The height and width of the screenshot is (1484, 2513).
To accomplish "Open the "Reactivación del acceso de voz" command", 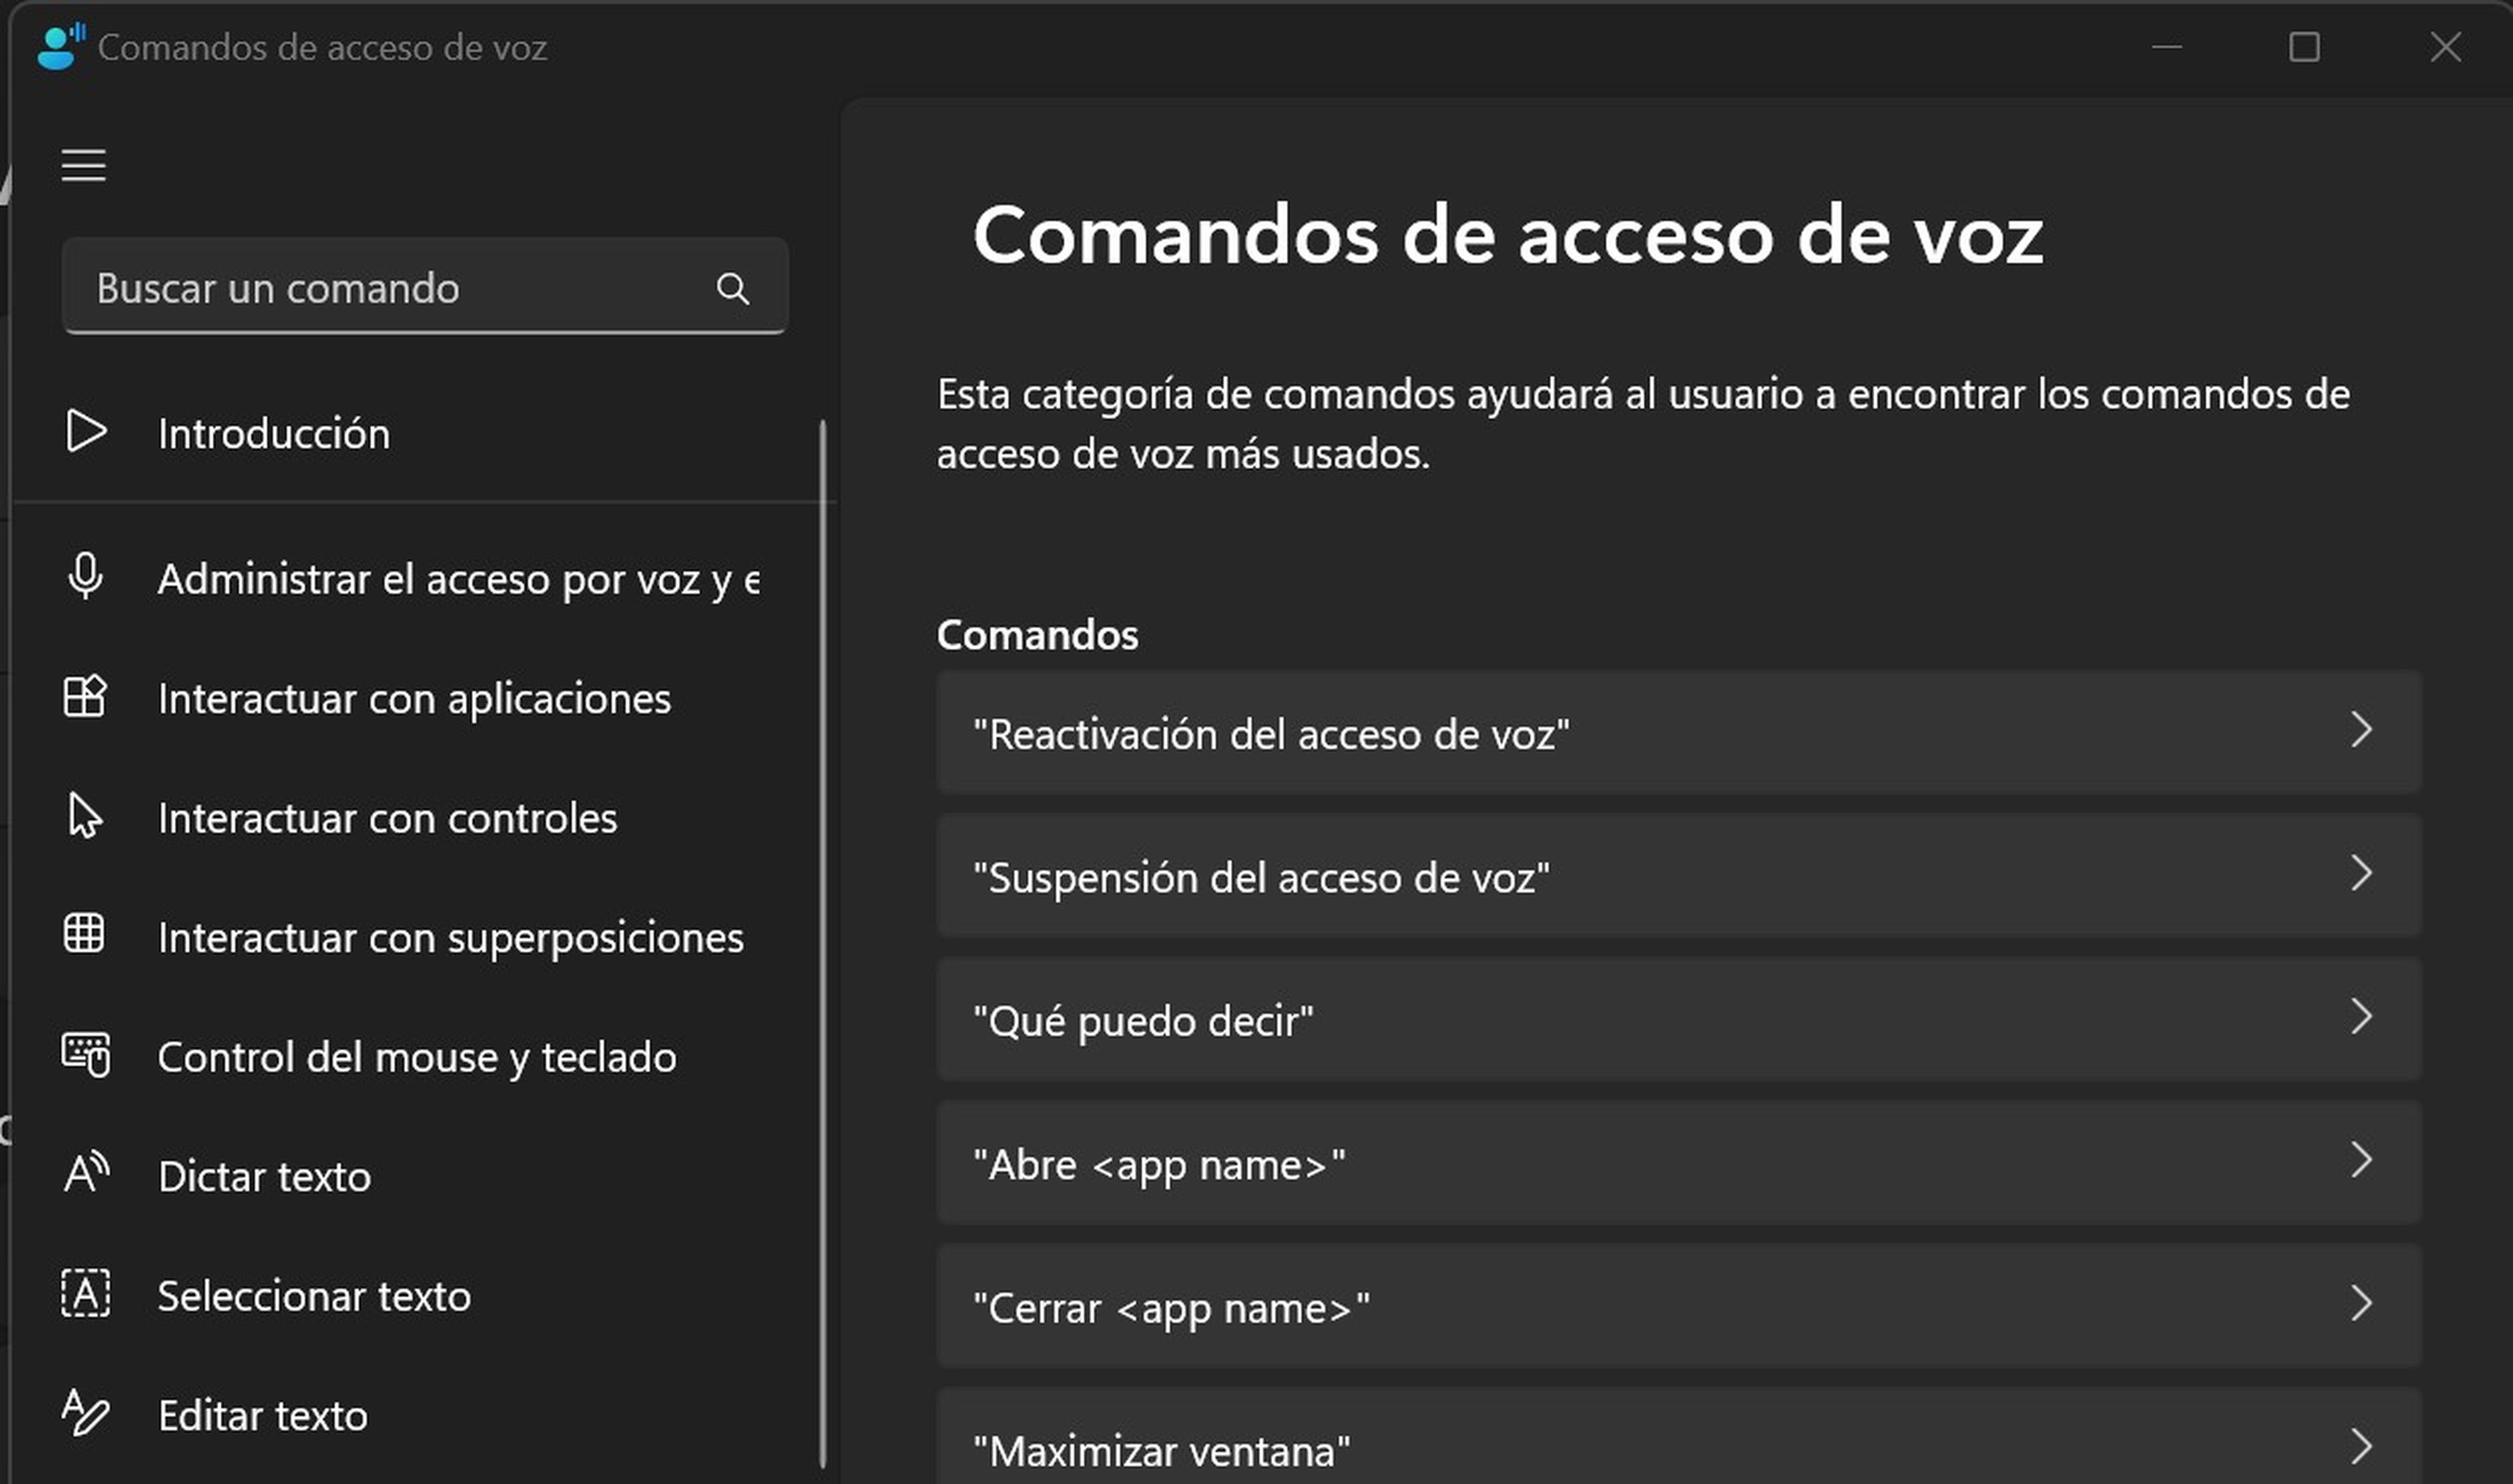I will coord(1679,733).
